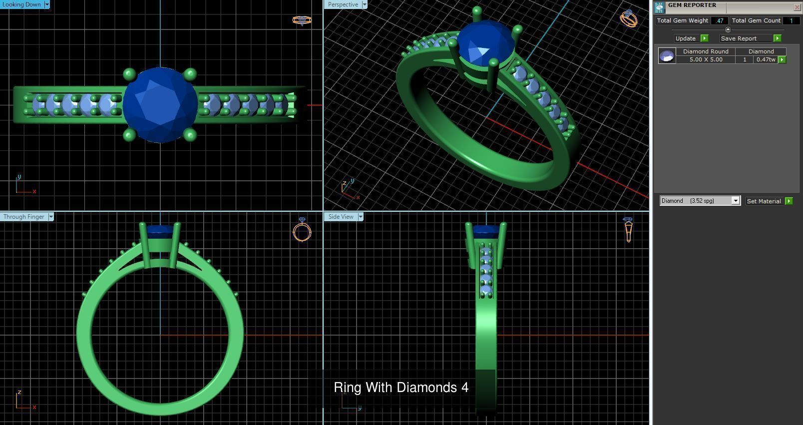This screenshot has width=803, height=425.
Task: Click the Total Gem Count label
Action: (x=756, y=20)
